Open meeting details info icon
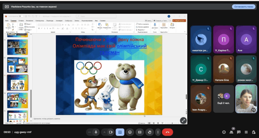Viewport: 259px width, 138px height. tap(224, 132)
